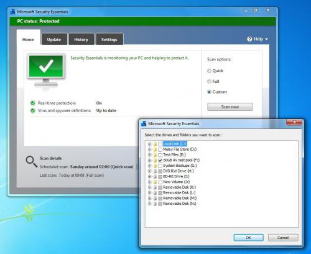This screenshot has height=254, width=311.
Task: Click the main window's Security Essentials title icon
Action: 13,12
